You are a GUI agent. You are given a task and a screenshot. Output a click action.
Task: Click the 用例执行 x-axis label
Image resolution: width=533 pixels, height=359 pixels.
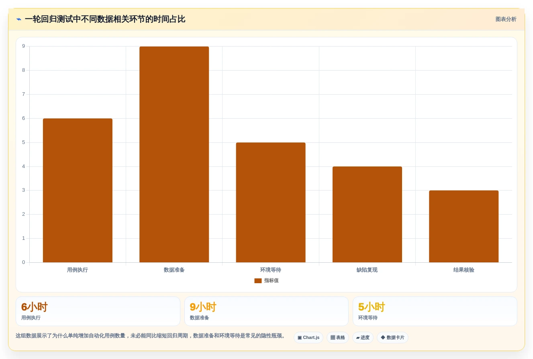coord(78,270)
